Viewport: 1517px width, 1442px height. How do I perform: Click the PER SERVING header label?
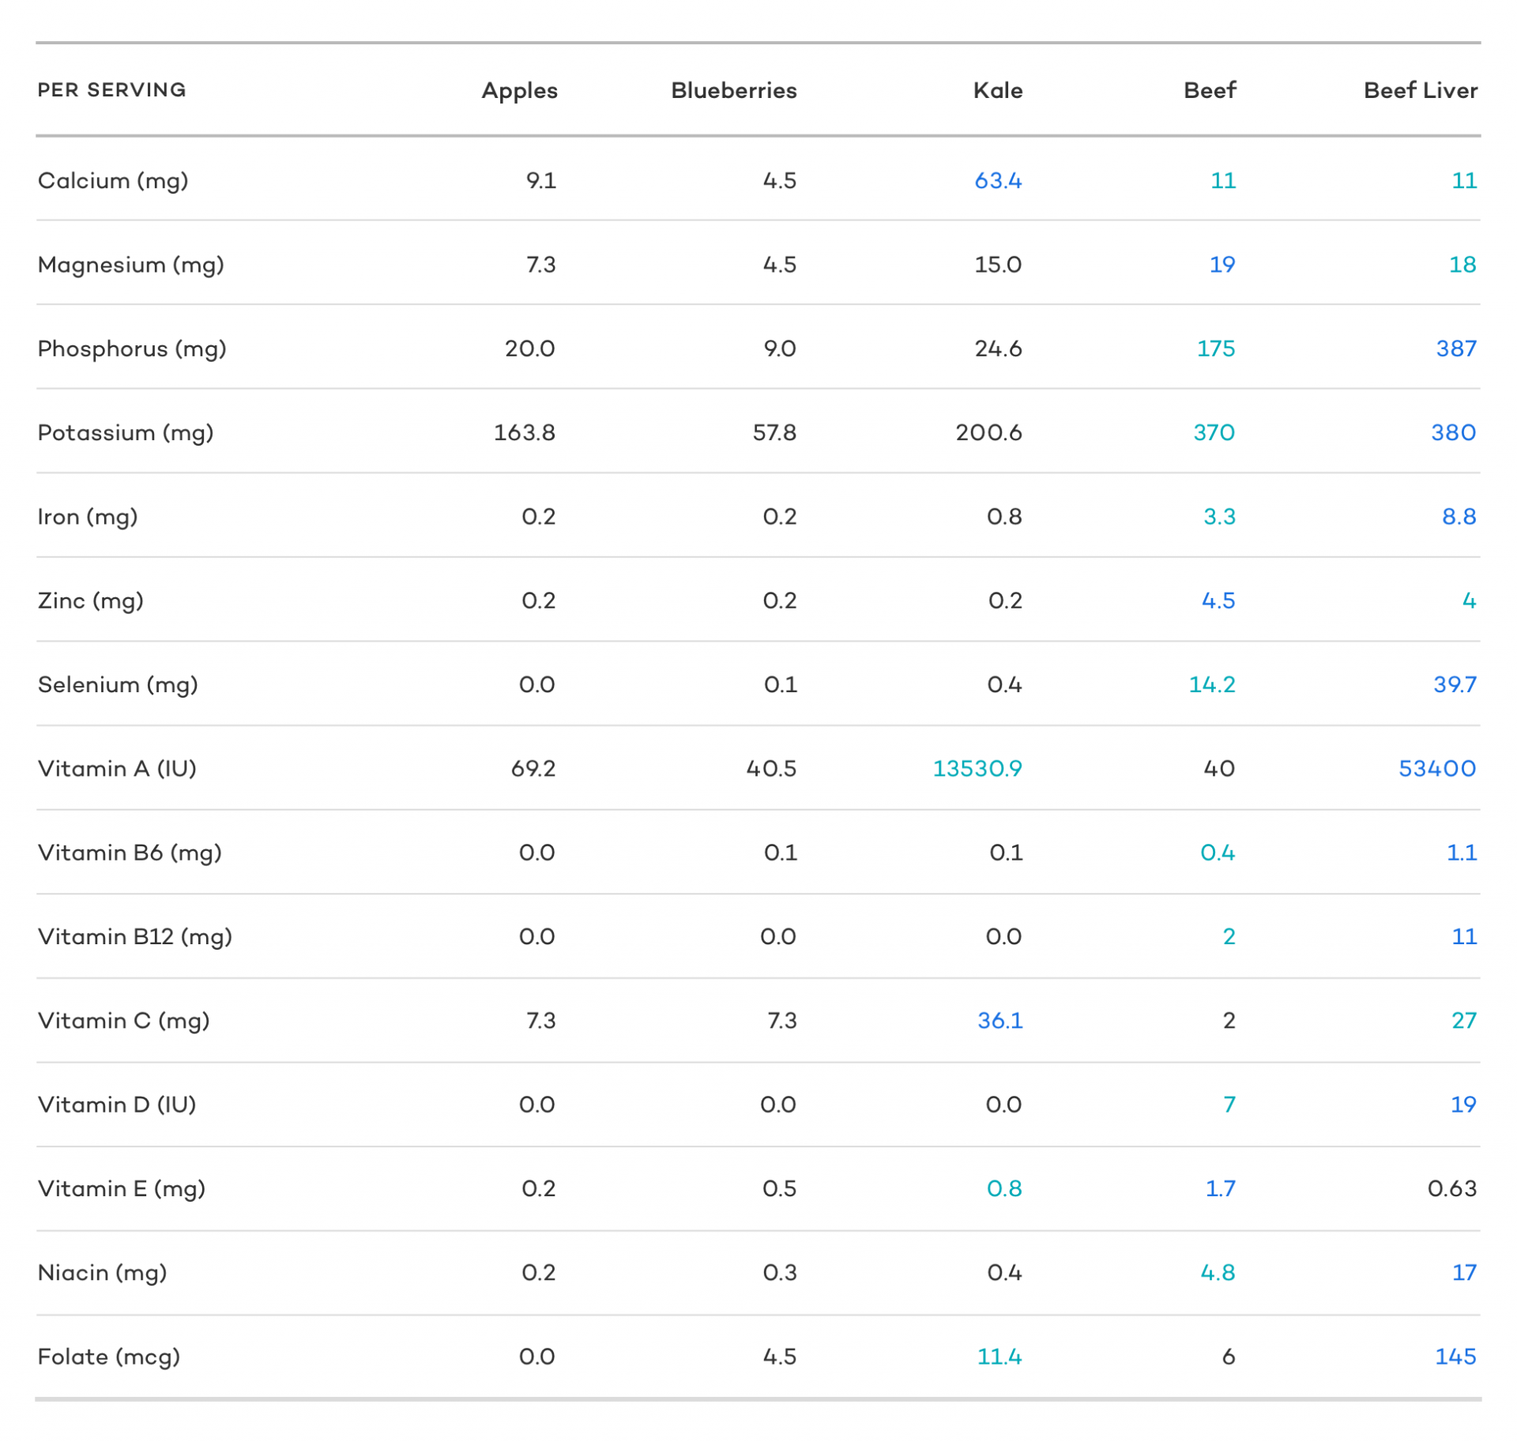coord(111,90)
